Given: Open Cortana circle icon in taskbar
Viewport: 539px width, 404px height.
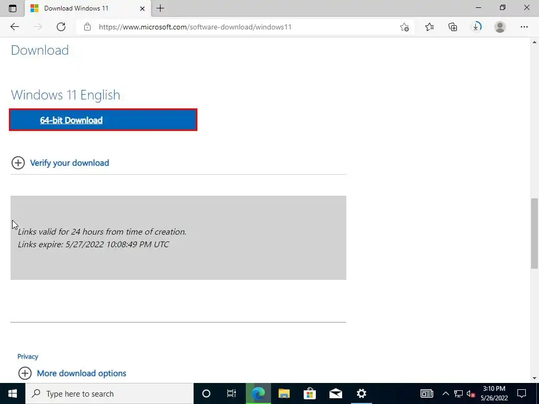Looking at the screenshot, I should tap(206, 393).
